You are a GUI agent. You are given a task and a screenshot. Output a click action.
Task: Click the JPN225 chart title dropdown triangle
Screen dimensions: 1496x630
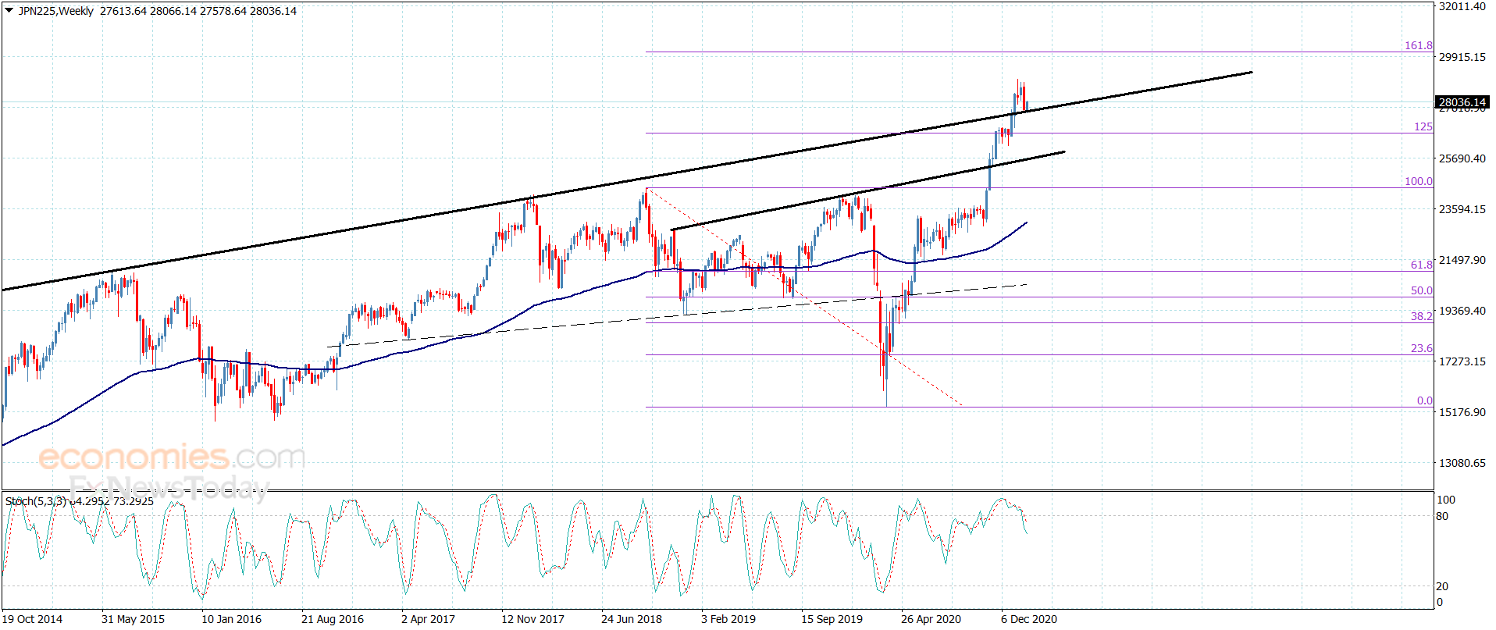(x=9, y=11)
